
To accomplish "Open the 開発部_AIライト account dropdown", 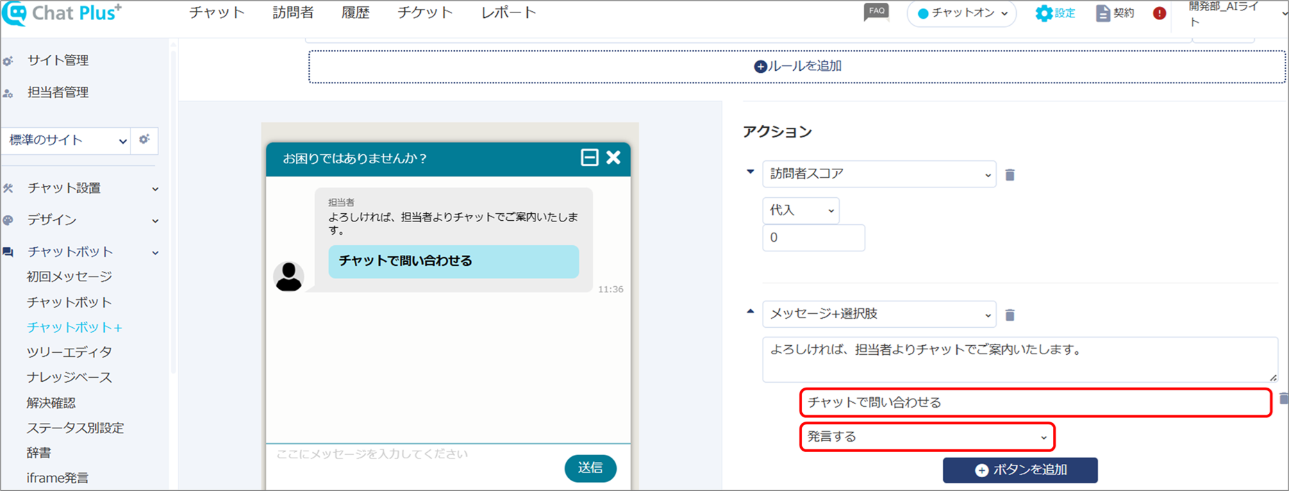I will pyautogui.click(x=1236, y=15).
